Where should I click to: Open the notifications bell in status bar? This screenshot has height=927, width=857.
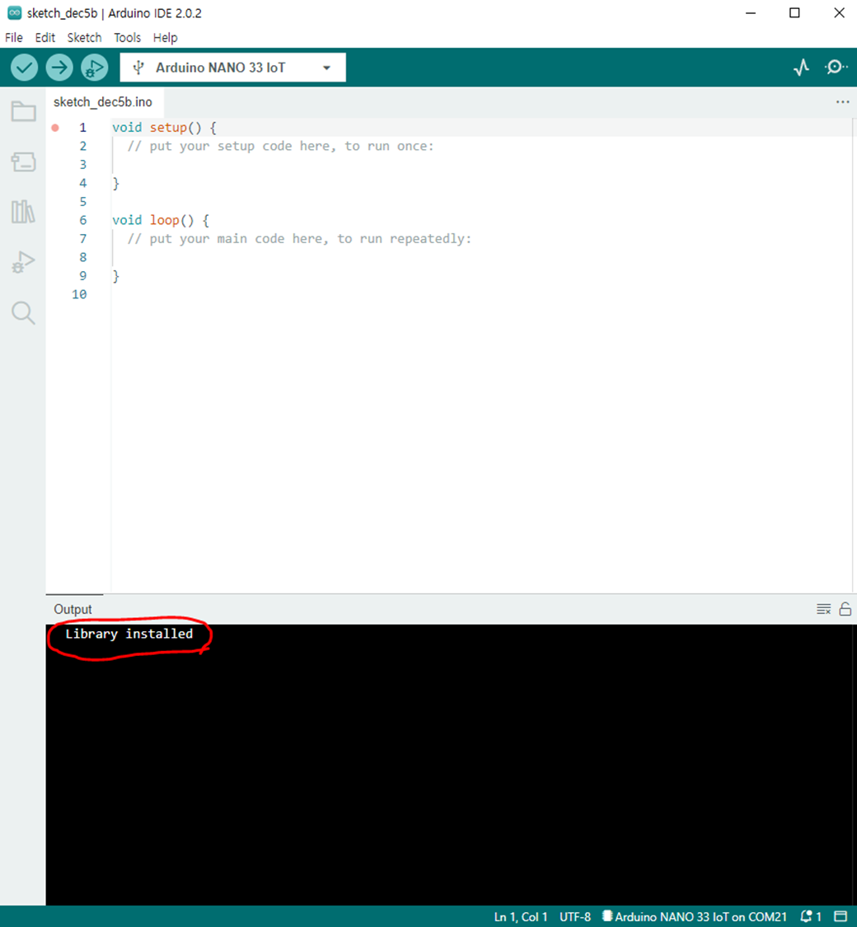(x=810, y=916)
